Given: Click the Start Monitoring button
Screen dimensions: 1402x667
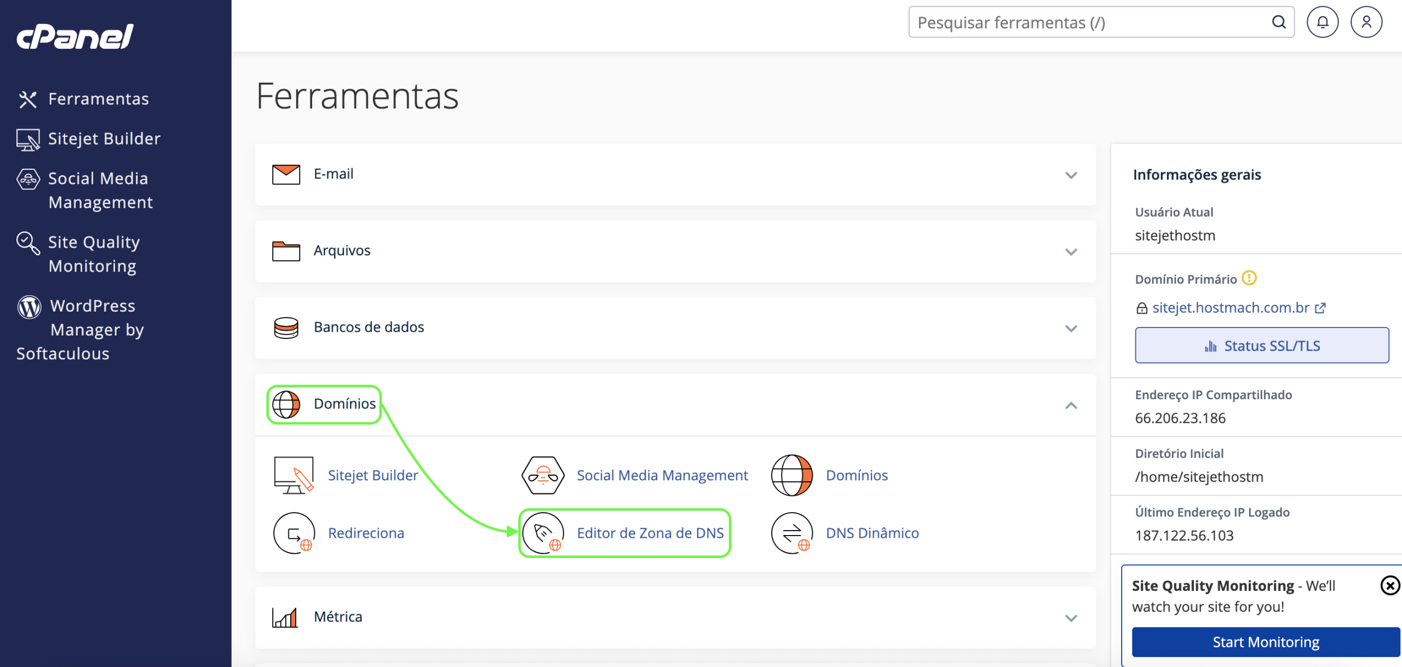Looking at the screenshot, I should (x=1266, y=642).
